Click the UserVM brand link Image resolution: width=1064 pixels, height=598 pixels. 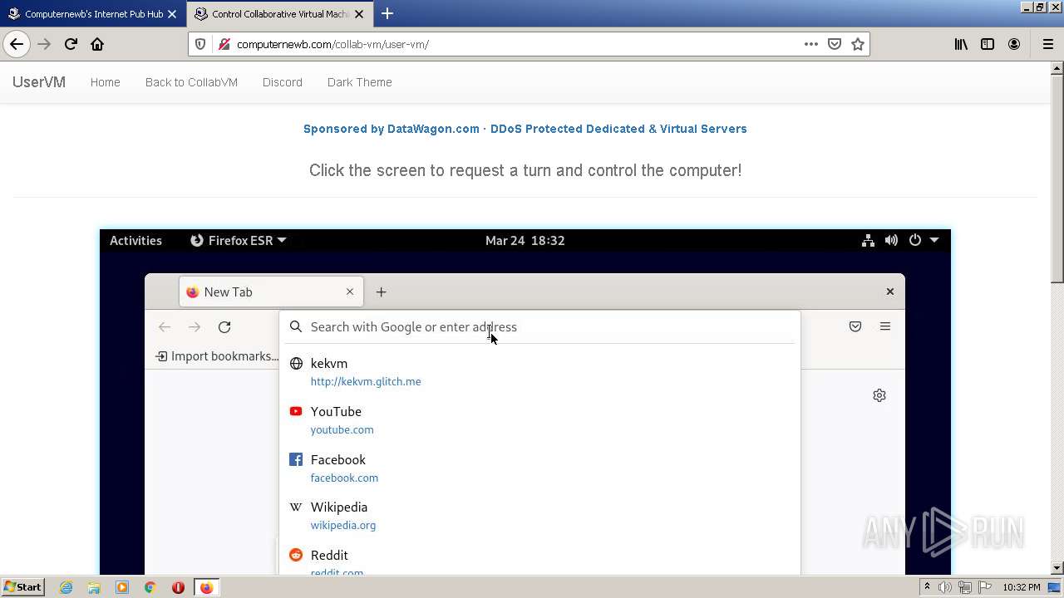pyautogui.click(x=39, y=82)
